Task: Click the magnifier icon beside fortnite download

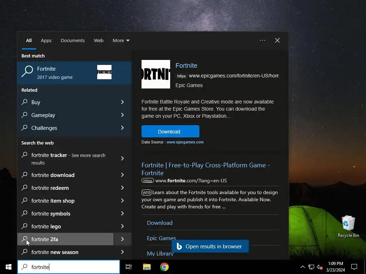Action: [x=25, y=174]
